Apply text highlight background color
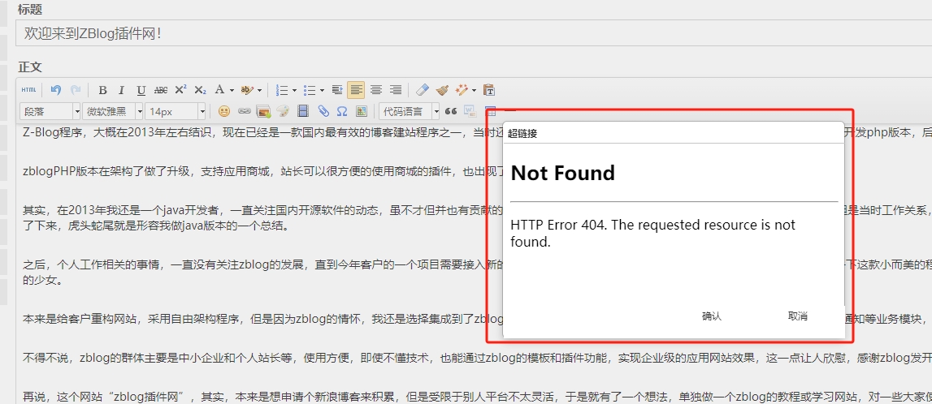This screenshot has height=404, width=932. coord(247,90)
